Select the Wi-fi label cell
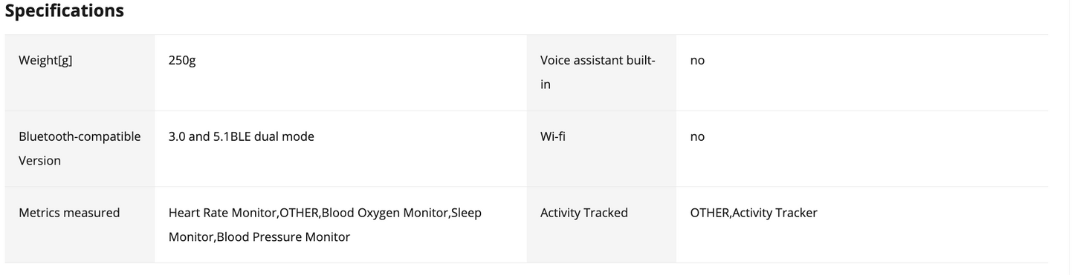Screen dimensions: 1074x275 coord(601,149)
